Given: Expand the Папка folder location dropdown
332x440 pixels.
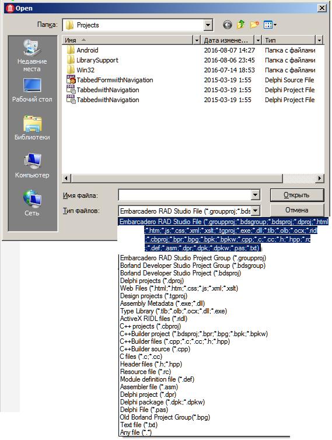Looking at the screenshot, I should [x=208, y=25].
